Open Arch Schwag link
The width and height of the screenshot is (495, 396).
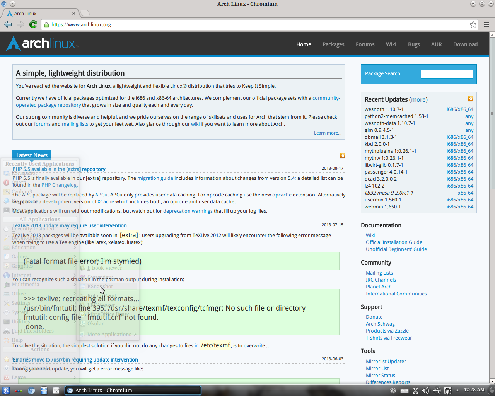point(380,324)
